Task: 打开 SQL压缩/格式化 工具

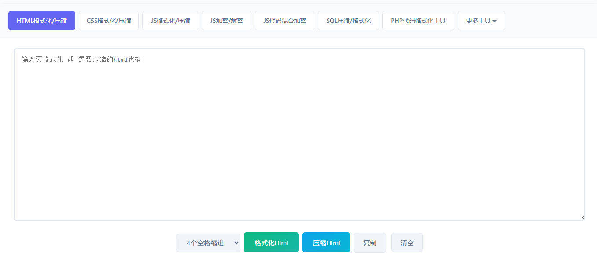Action: click(x=348, y=20)
